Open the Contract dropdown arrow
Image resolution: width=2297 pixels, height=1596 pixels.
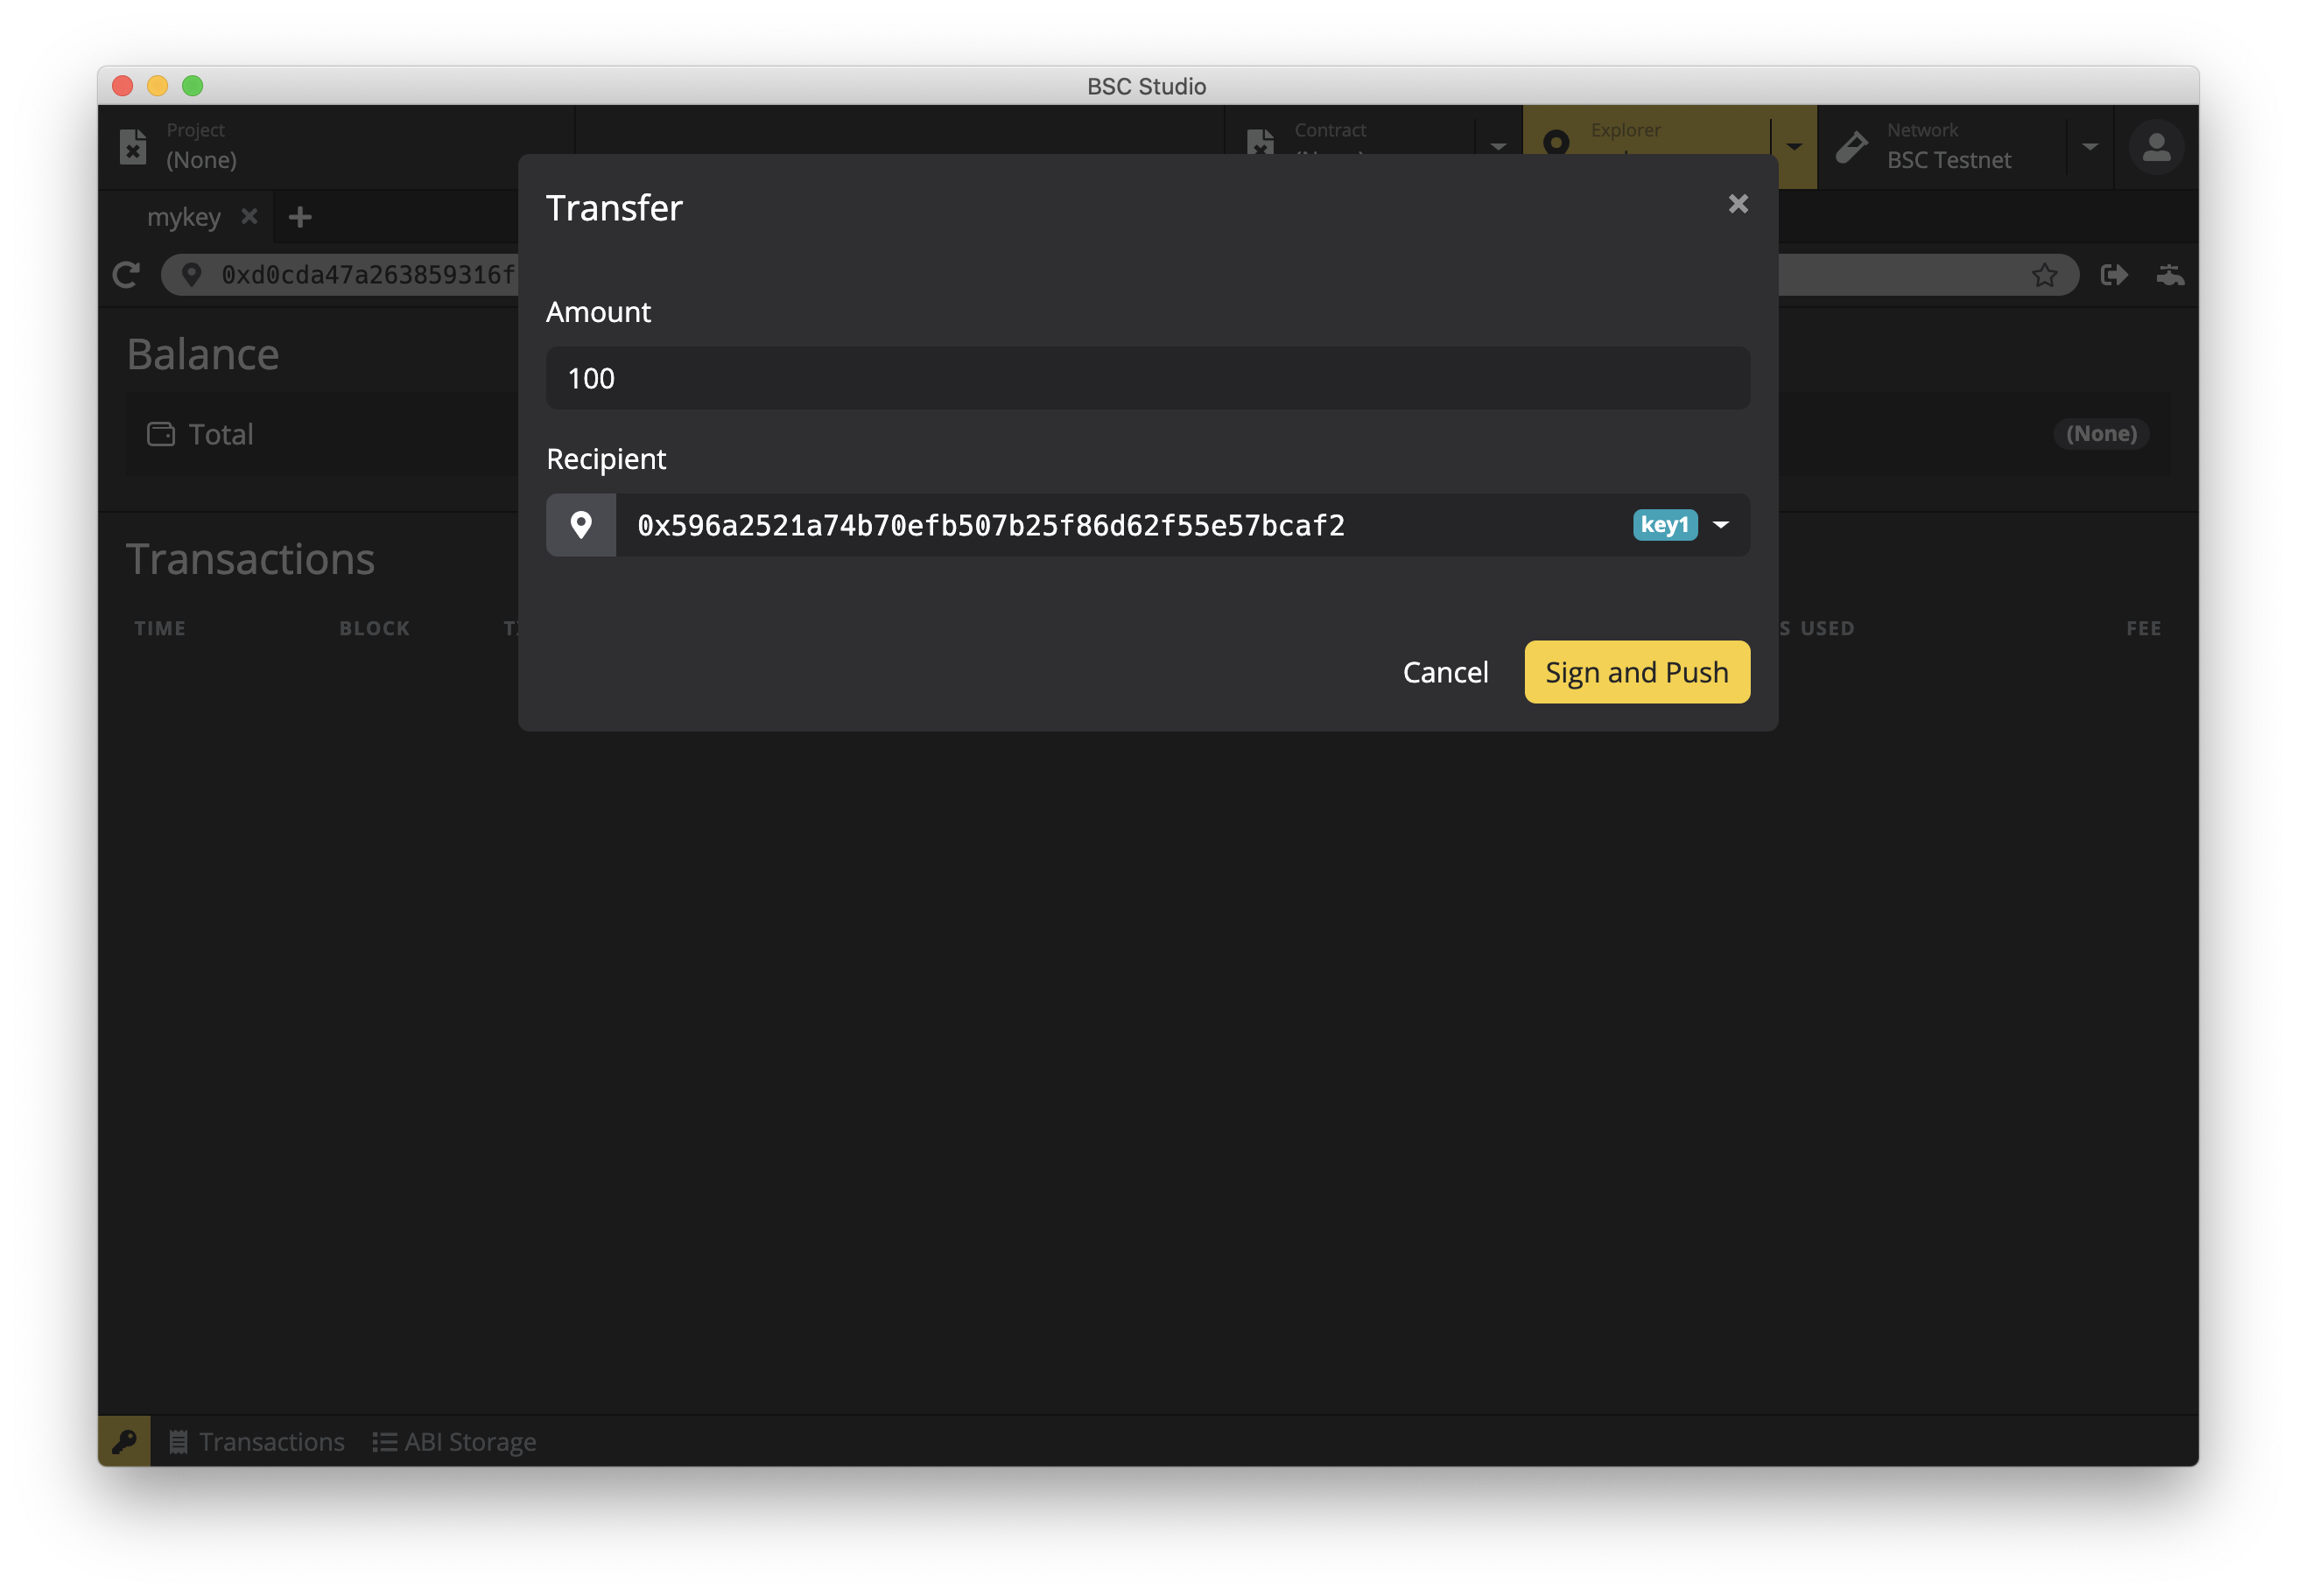coord(1498,147)
